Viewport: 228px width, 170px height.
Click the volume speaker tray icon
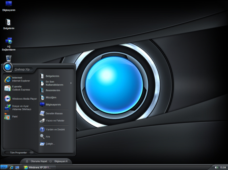pos(216,167)
